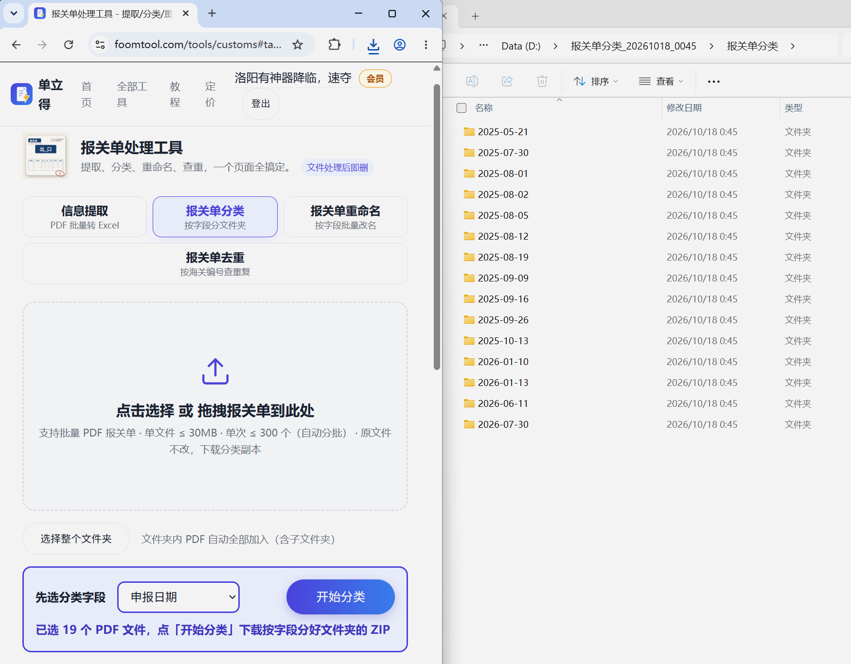Expand the chevron after 报关单分类 breadcrumb
The height and width of the screenshot is (664, 851).
tap(793, 46)
